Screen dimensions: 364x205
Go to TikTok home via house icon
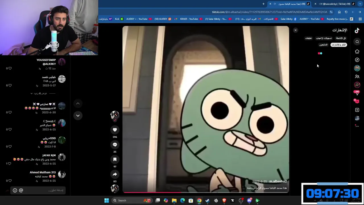pos(357,52)
